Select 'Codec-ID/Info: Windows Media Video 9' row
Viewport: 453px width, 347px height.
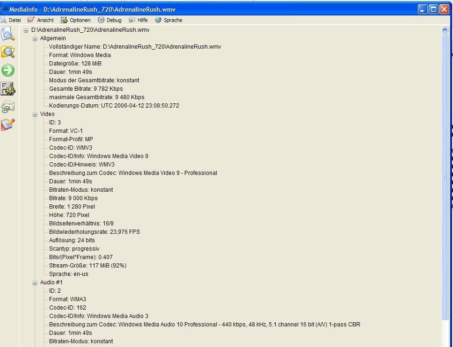point(99,156)
